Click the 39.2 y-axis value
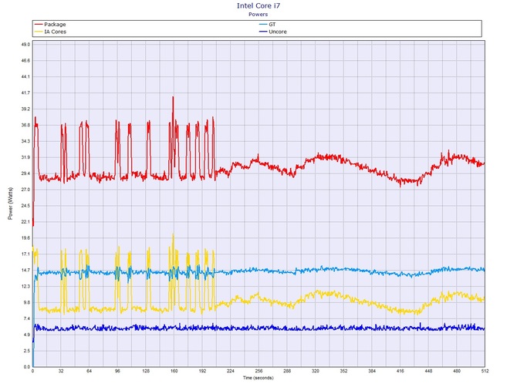The width and height of the screenshot is (517, 387). [26, 109]
